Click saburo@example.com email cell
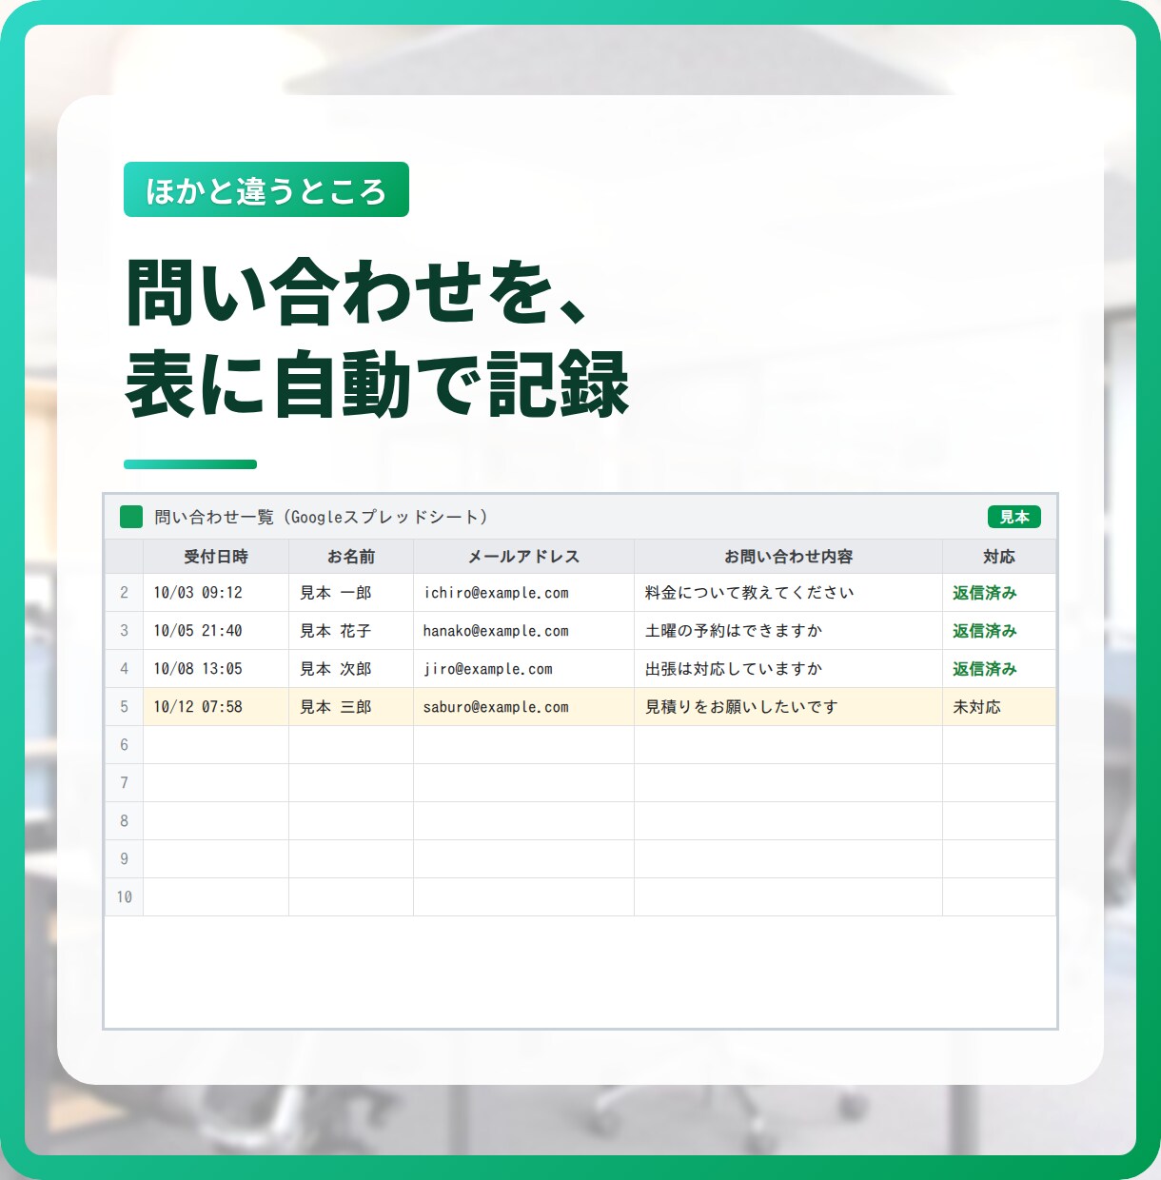This screenshot has width=1161, height=1180. coord(524,707)
